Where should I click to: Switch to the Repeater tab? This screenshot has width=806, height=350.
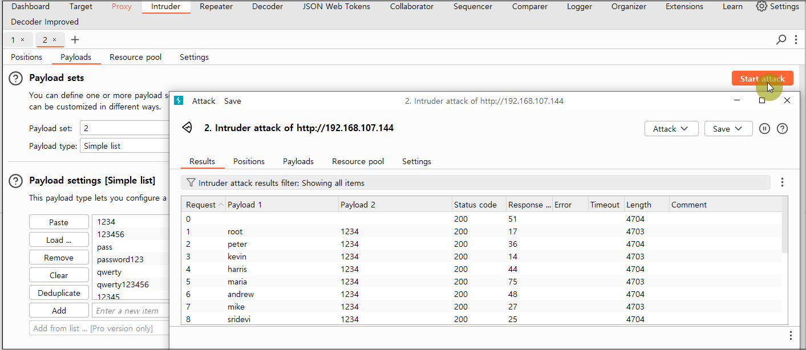216,6
